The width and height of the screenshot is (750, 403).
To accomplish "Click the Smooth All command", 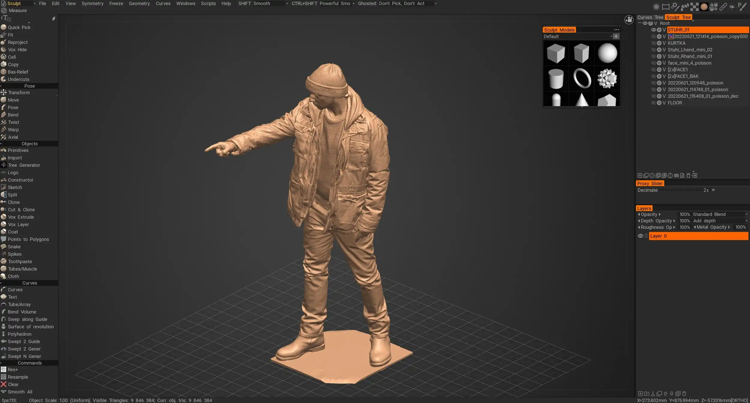I will 20,392.
